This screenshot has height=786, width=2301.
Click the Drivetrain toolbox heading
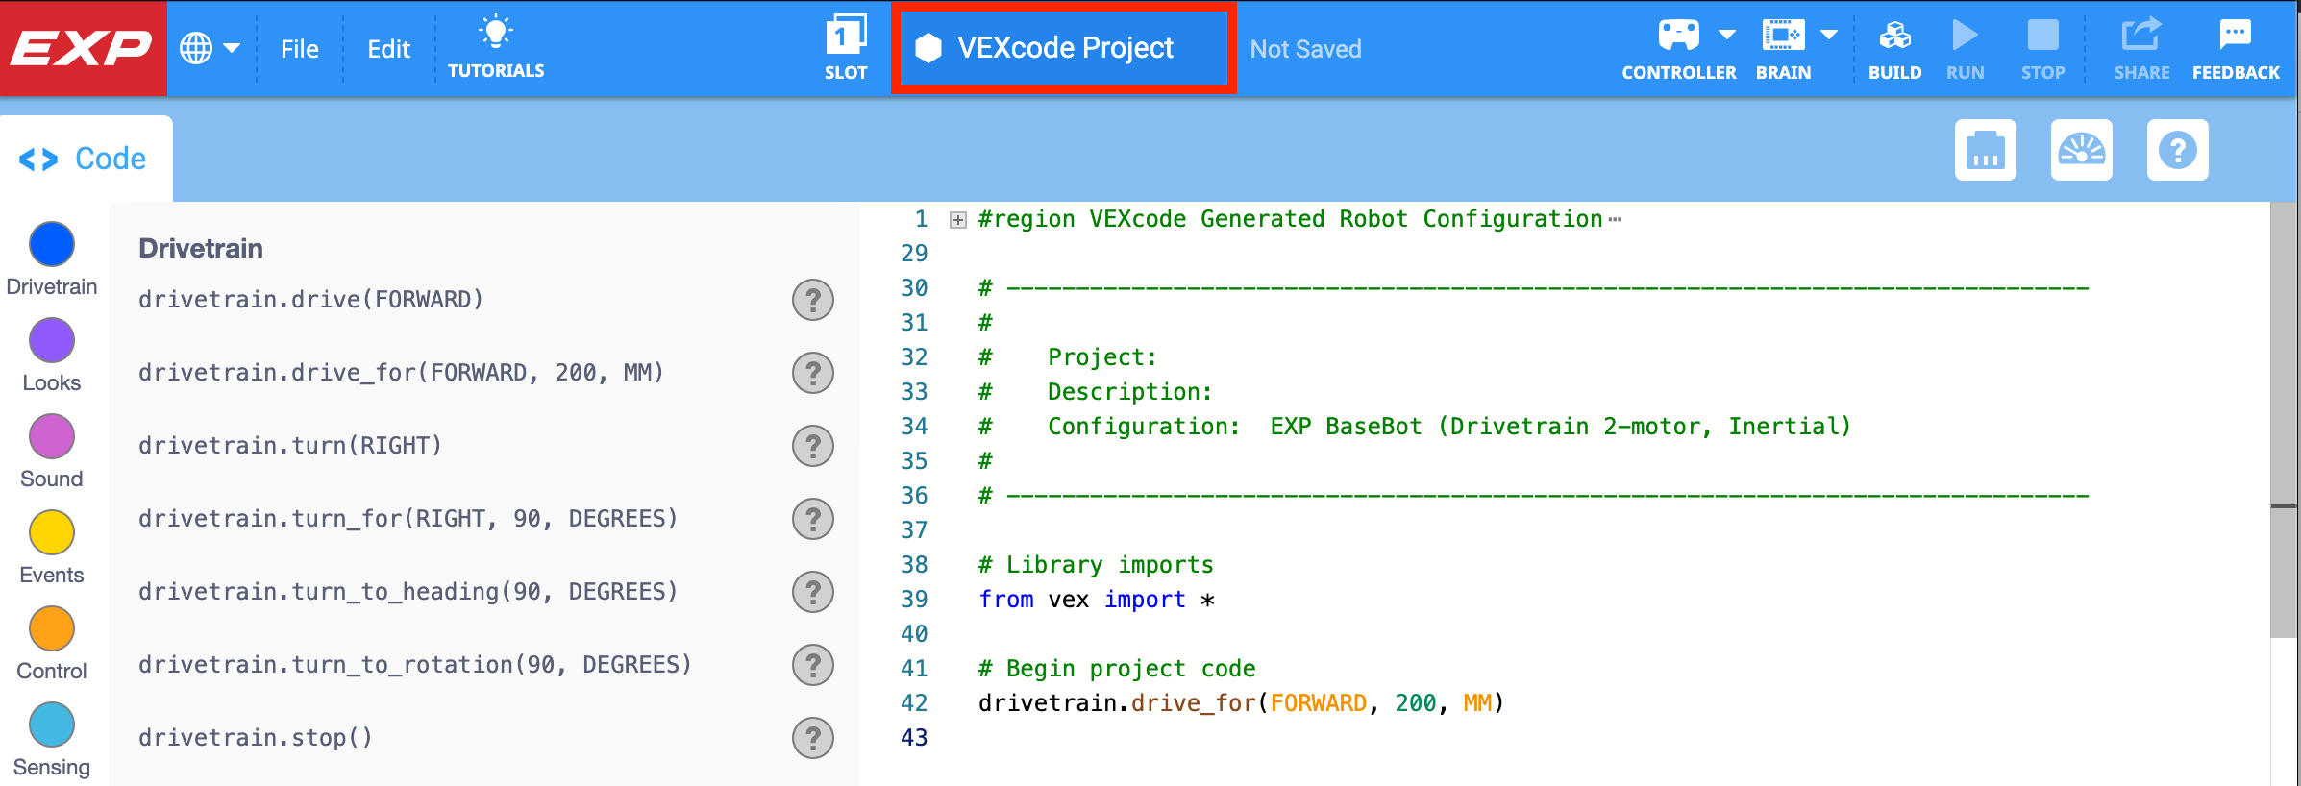[201, 248]
